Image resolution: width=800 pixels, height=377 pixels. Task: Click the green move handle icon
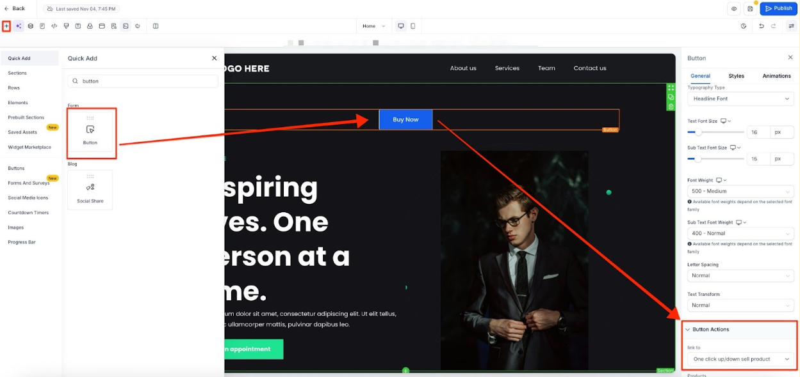[671, 88]
